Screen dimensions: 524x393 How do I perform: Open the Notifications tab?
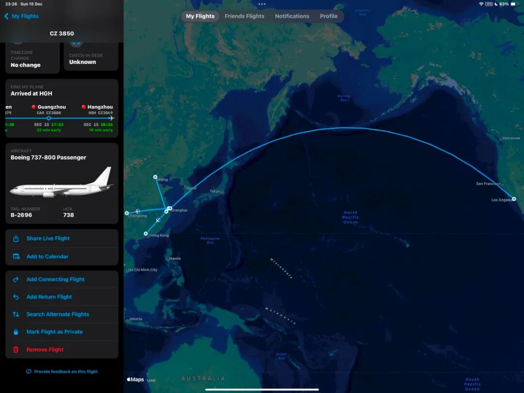(292, 16)
